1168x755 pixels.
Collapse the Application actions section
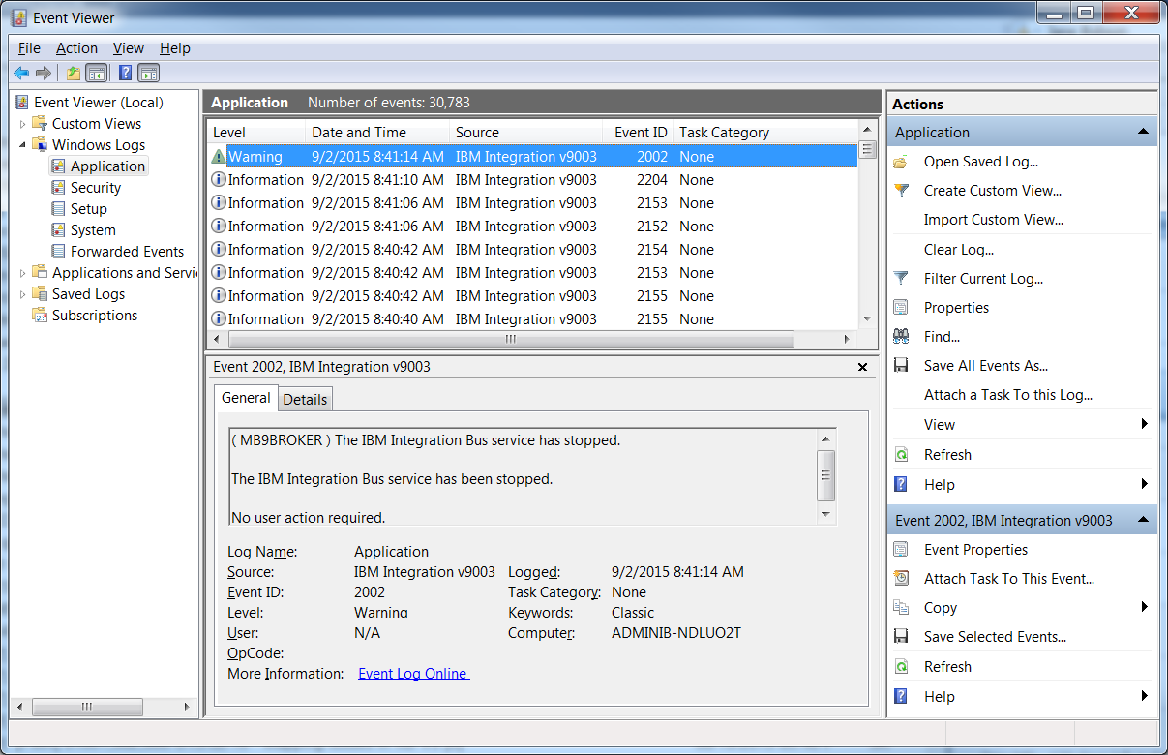(1144, 131)
